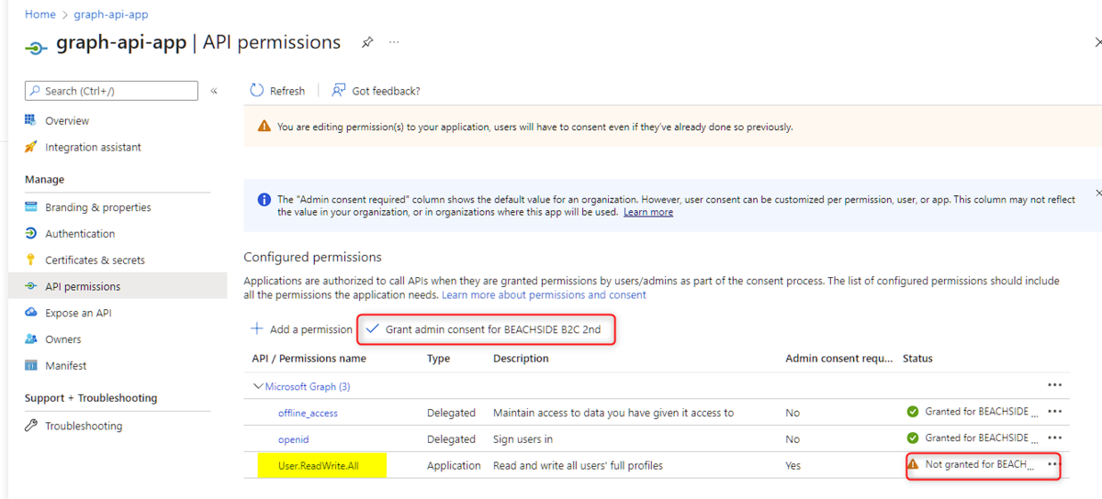Screen dimensions: 1102x499
Task: Click the Overview icon in sidebar
Action: click(30, 120)
